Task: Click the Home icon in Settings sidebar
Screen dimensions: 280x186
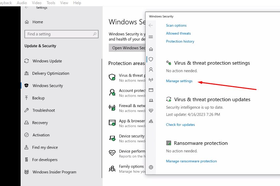Action: [27, 22]
